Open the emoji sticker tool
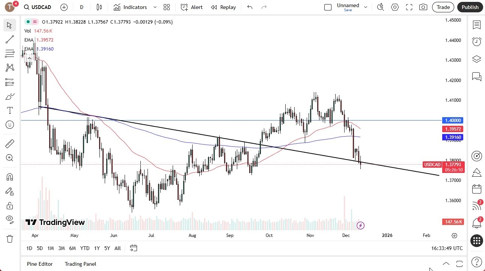 tap(9, 124)
